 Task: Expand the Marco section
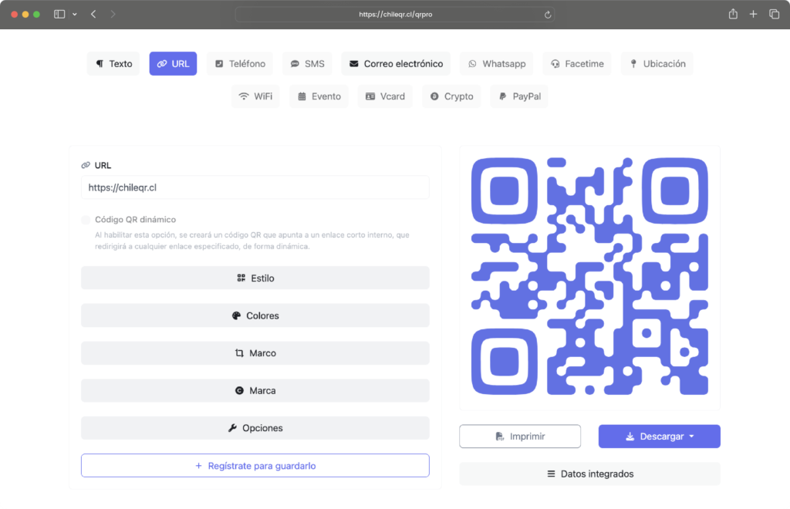coord(255,353)
